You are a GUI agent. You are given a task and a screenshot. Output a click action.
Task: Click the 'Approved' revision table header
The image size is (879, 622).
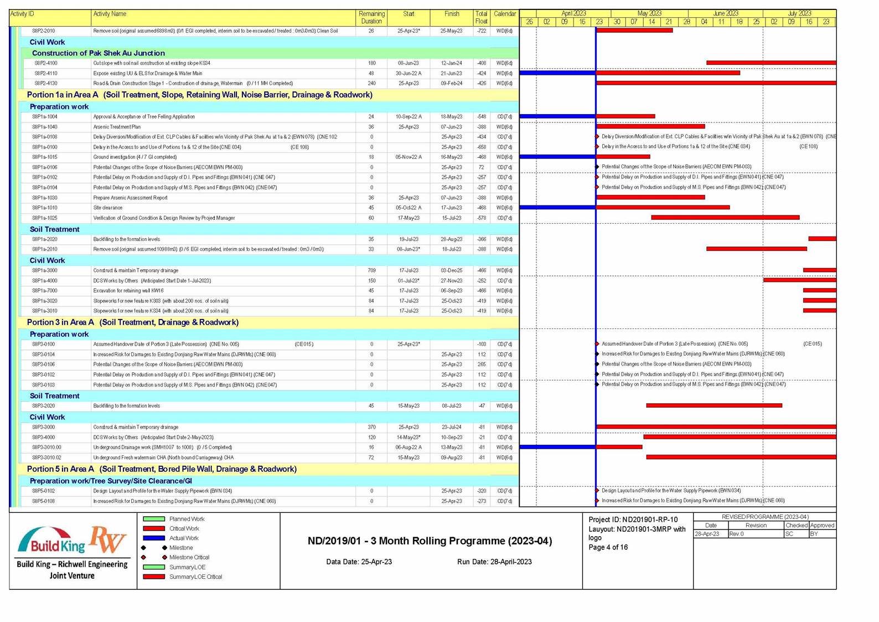(822, 525)
